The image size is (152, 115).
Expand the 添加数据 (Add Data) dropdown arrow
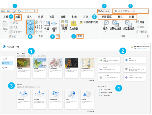coord(74,31)
